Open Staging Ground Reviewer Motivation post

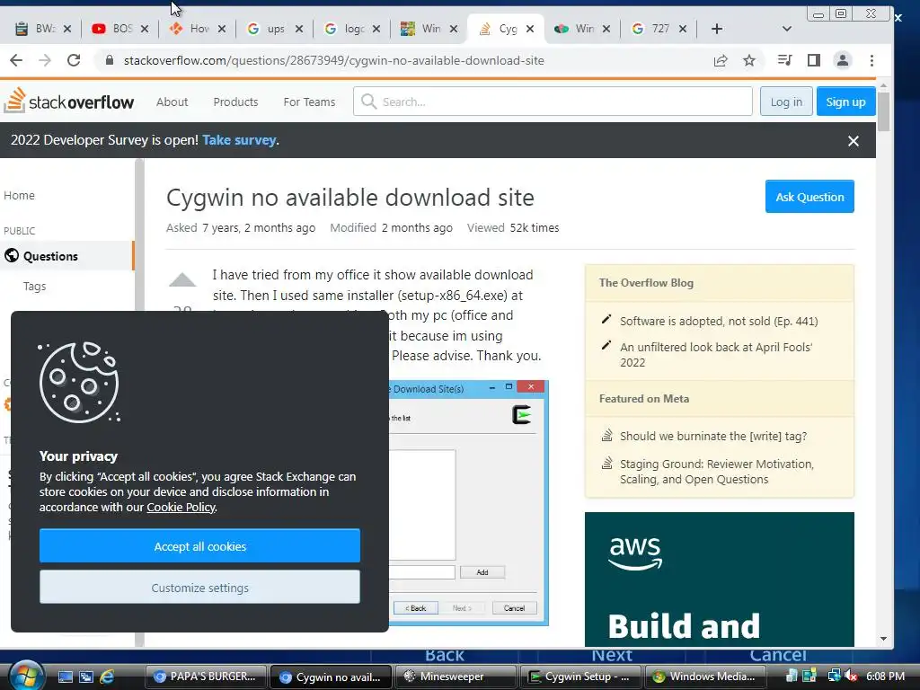point(717,471)
